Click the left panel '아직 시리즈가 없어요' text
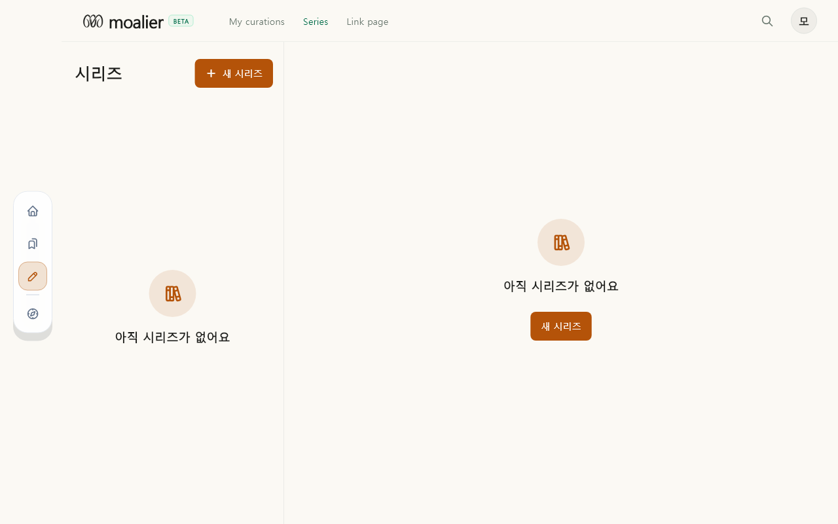Image resolution: width=838 pixels, height=524 pixels. point(172,337)
